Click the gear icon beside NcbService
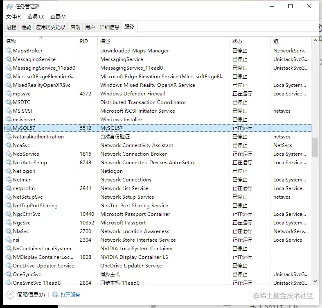Screen dimensions: 322x308 [9, 154]
